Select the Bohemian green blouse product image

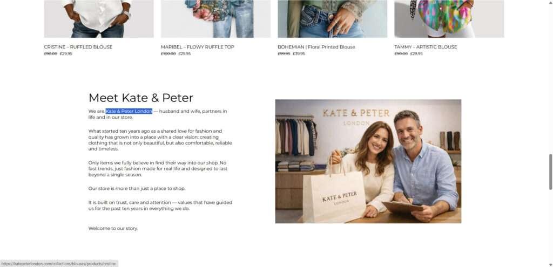point(332,19)
